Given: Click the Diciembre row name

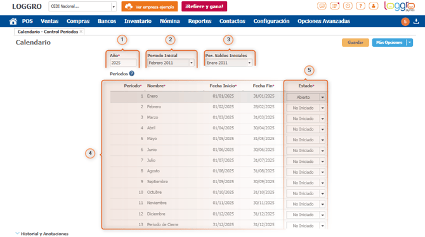Looking at the screenshot, I should click(156, 214).
